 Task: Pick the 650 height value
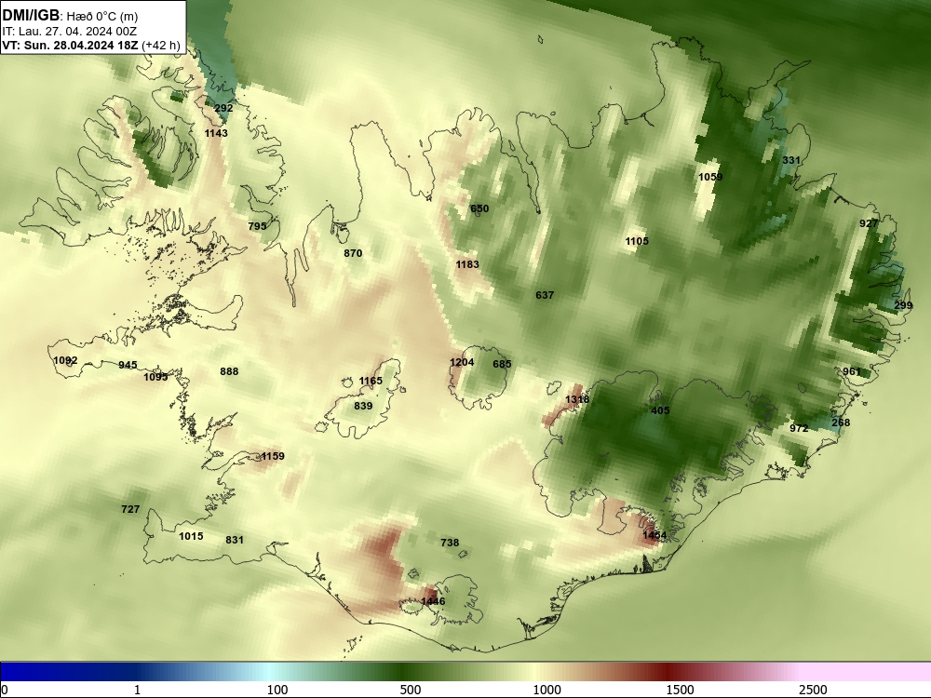479,208
